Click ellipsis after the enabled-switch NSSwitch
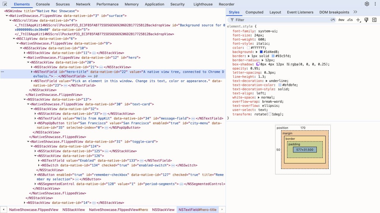The image size is (380, 213). pos(173,165)
